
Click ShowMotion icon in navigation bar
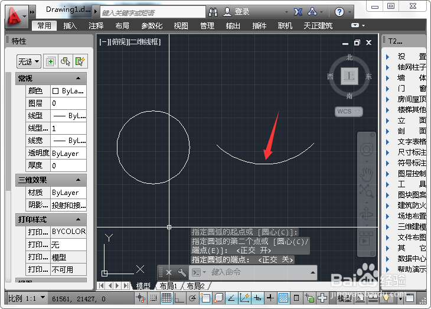pos(367,238)
